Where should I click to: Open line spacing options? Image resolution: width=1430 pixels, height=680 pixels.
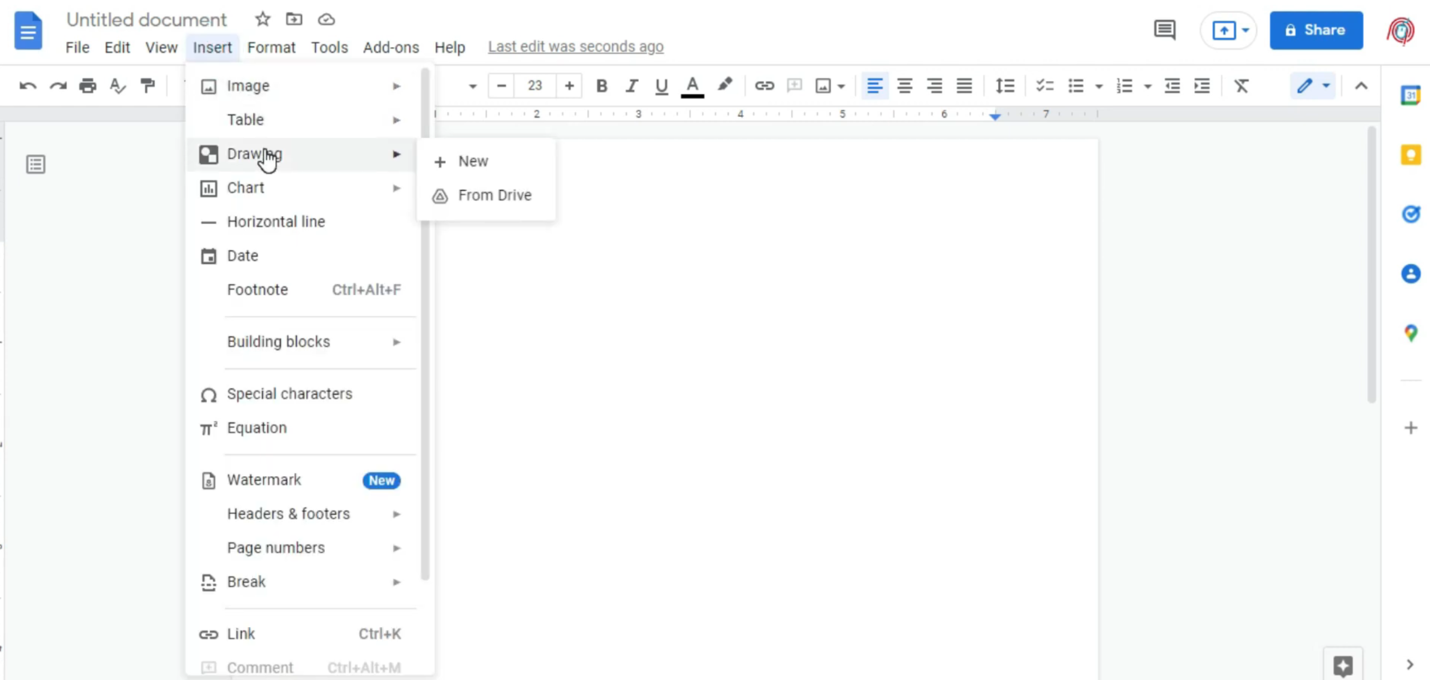[1005, 86]
